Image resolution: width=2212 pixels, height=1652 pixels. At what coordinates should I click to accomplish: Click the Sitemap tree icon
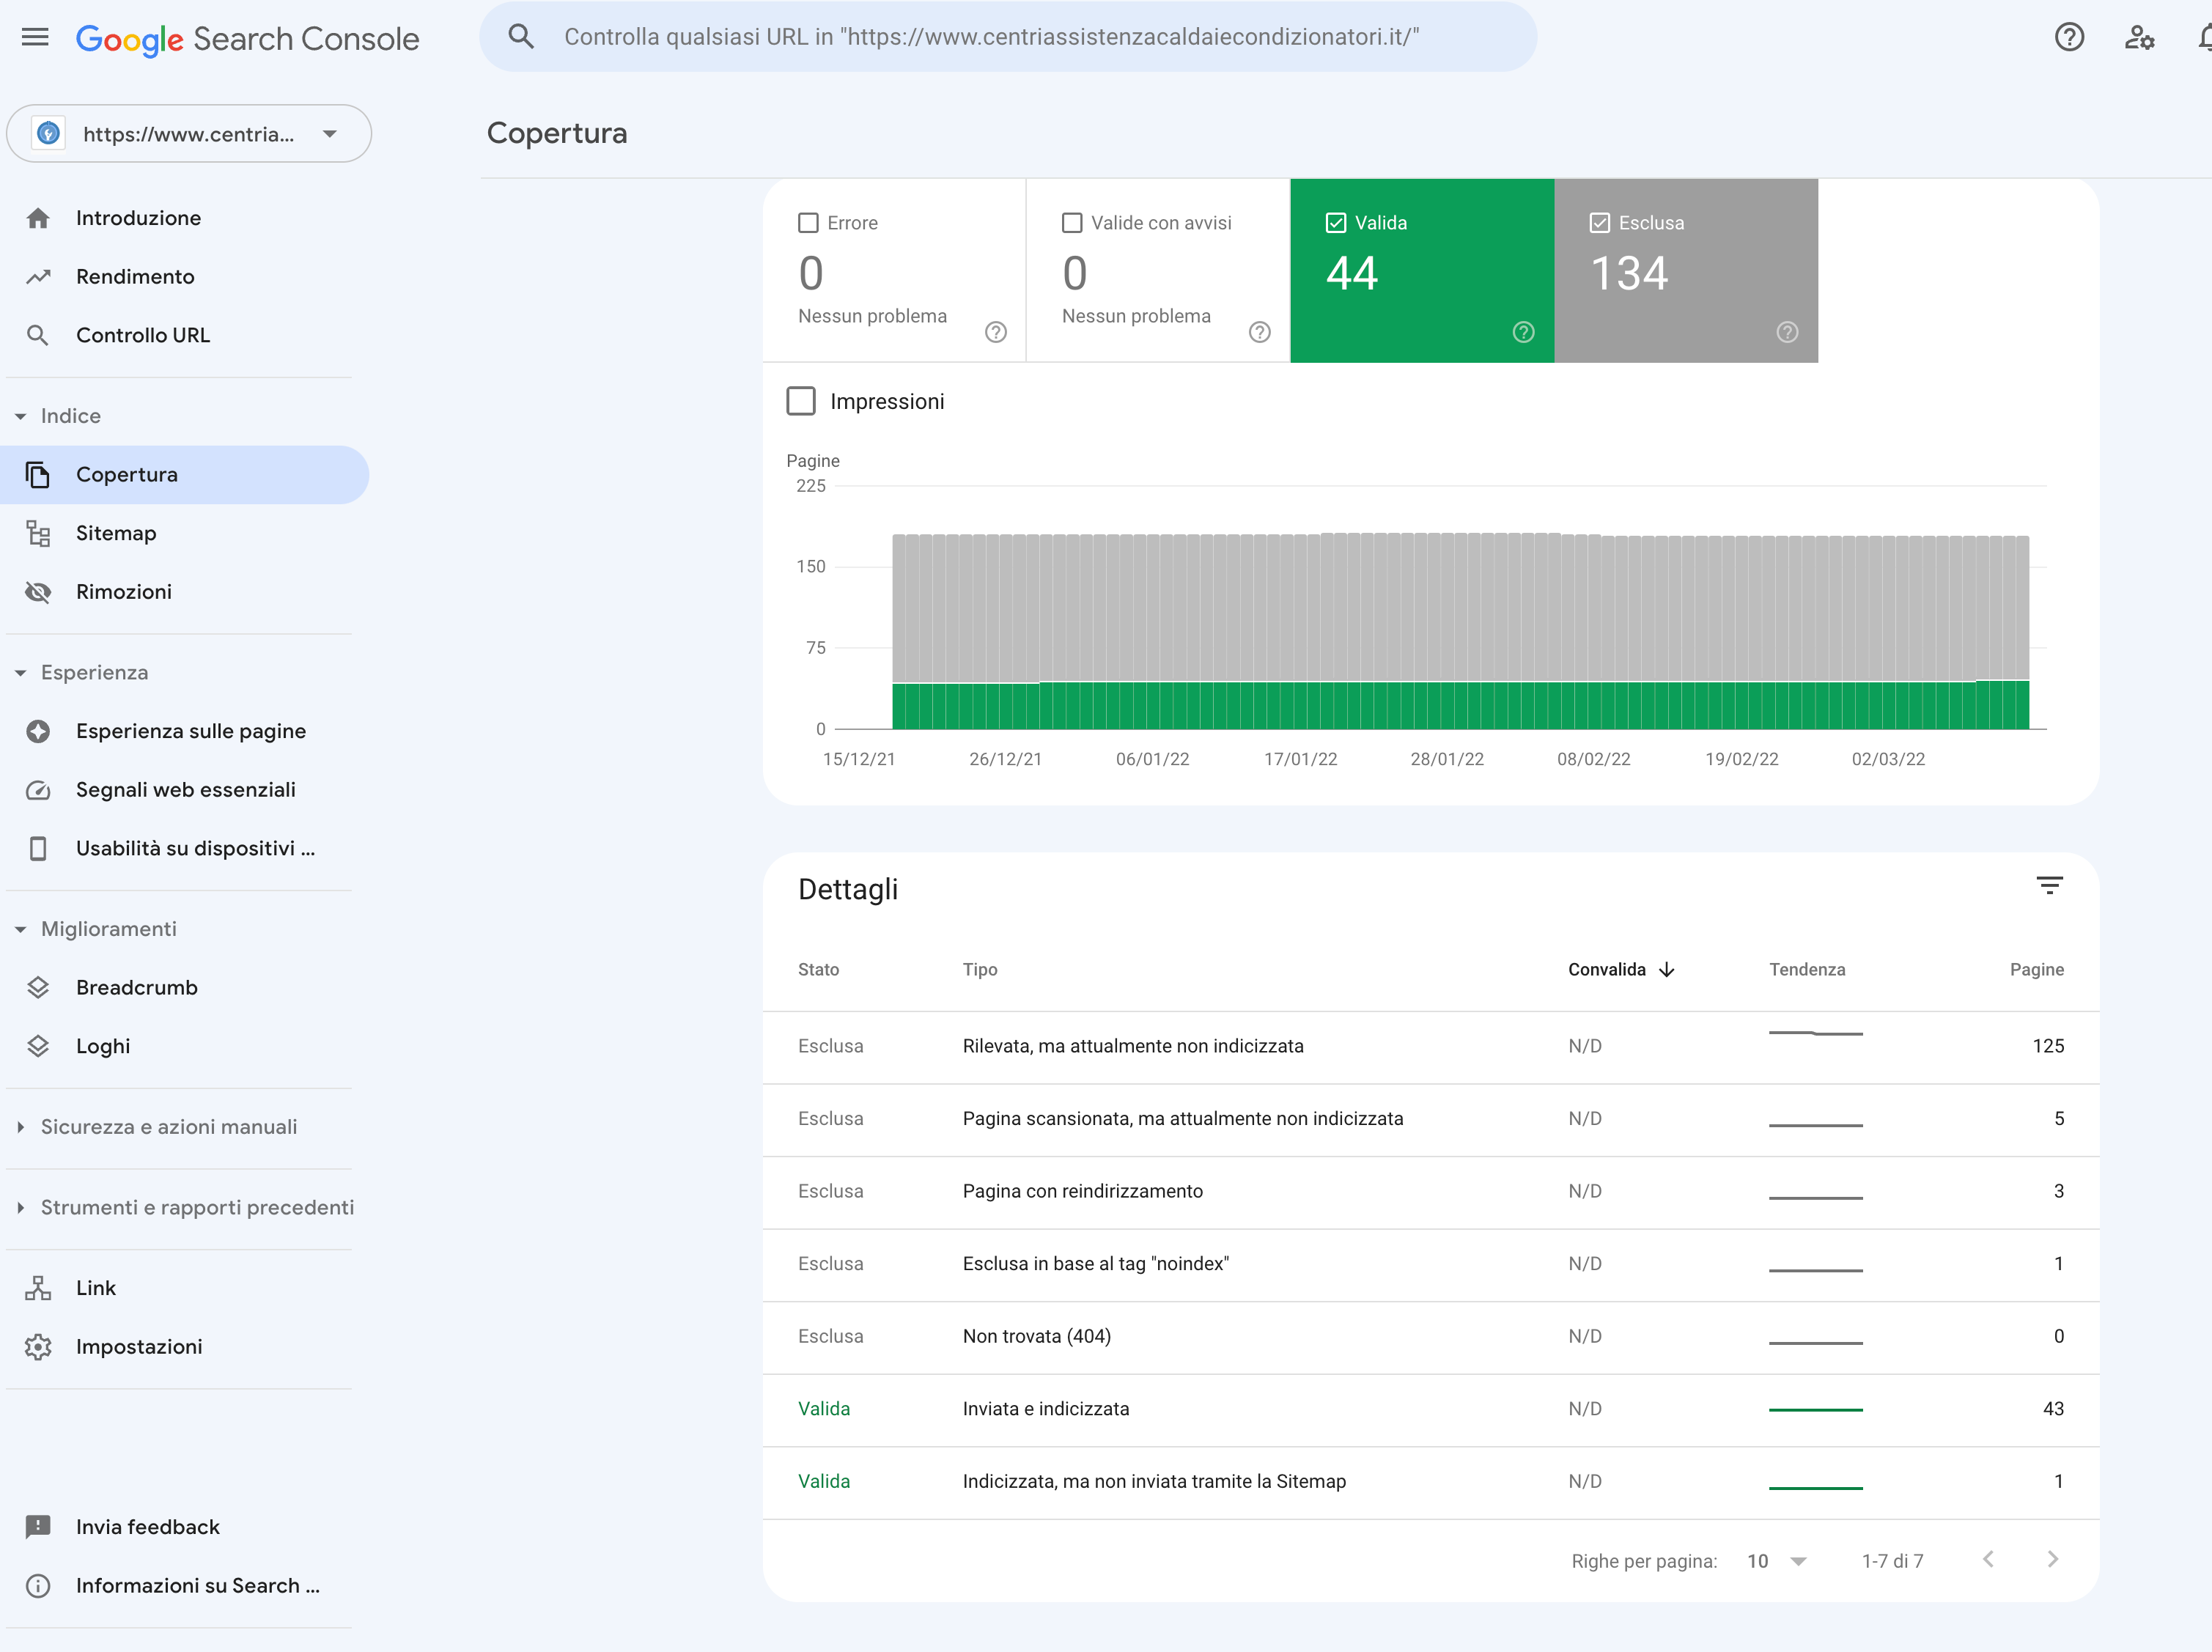[38, 533]
